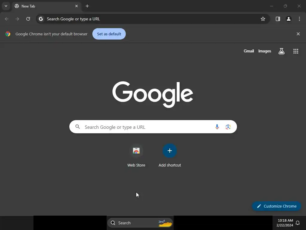Start voice search with microphone icon

[217, 127]
